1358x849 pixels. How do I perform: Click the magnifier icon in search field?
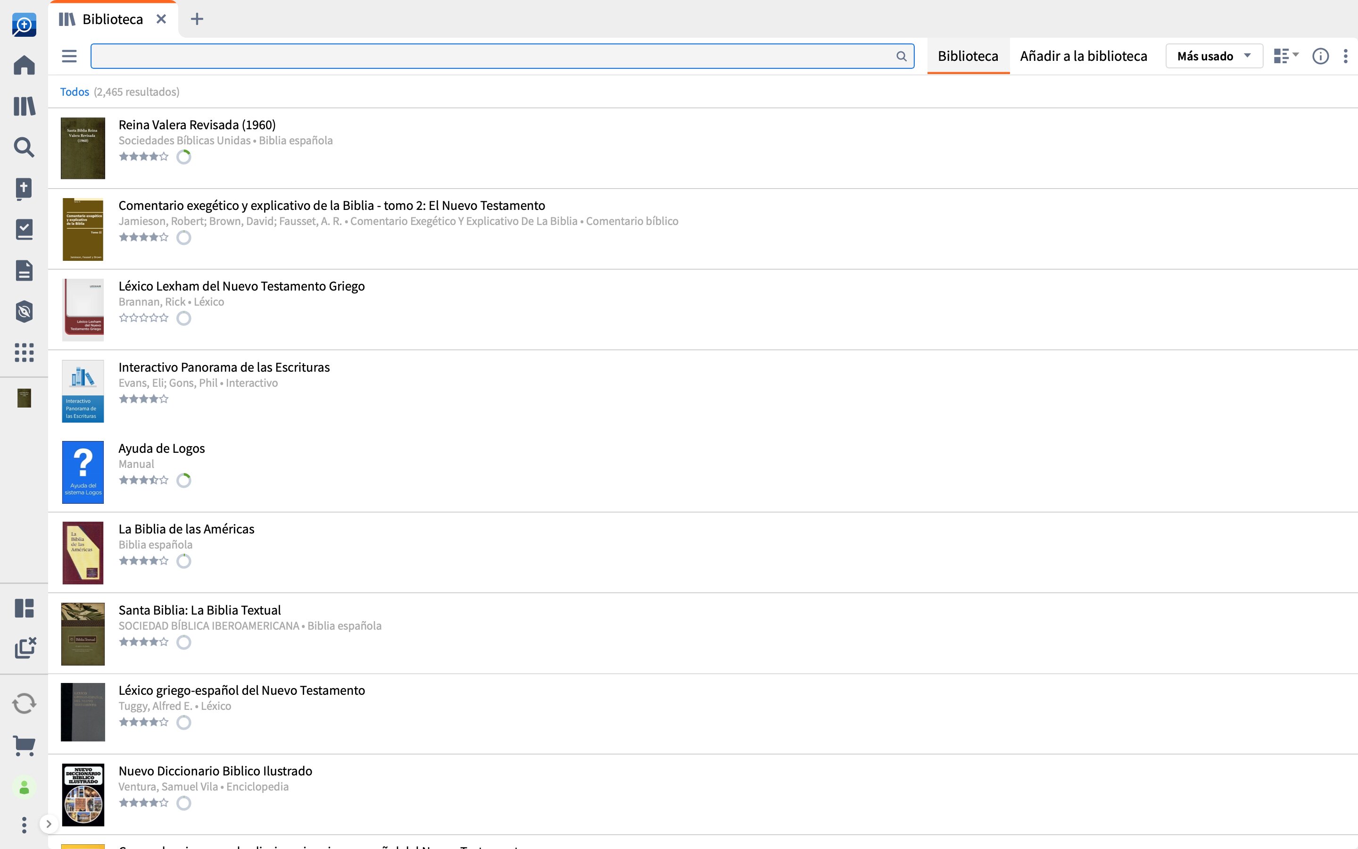coord(901,56)
